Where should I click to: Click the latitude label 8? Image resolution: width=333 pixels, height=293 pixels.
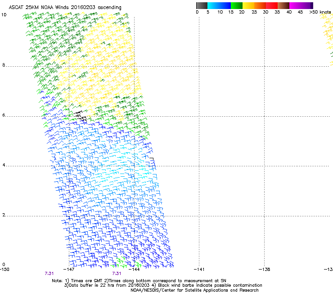4,65
